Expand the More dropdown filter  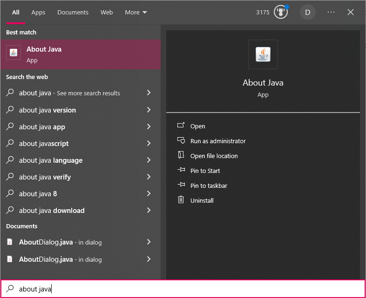[x=136, y=13]
